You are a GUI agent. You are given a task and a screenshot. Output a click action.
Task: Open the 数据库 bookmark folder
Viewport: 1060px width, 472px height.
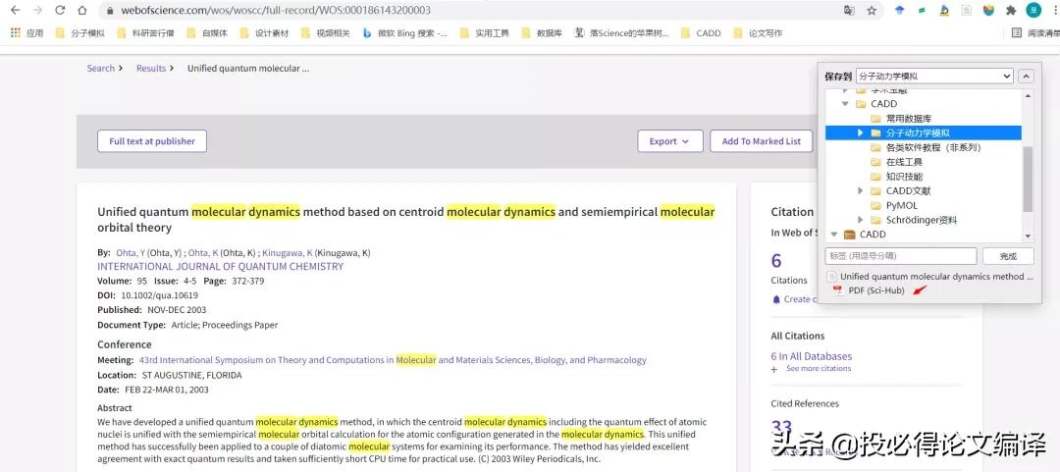click(542, 33)
